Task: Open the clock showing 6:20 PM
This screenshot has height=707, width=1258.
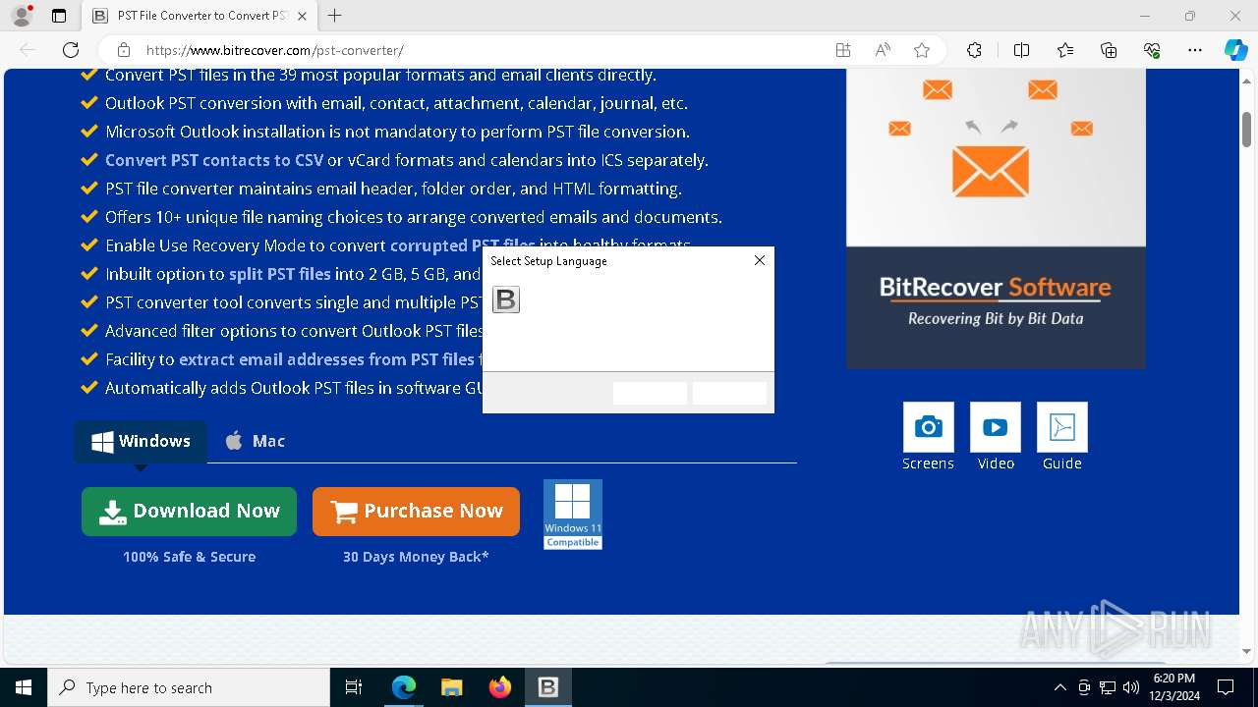Action: click(1173, 687)
